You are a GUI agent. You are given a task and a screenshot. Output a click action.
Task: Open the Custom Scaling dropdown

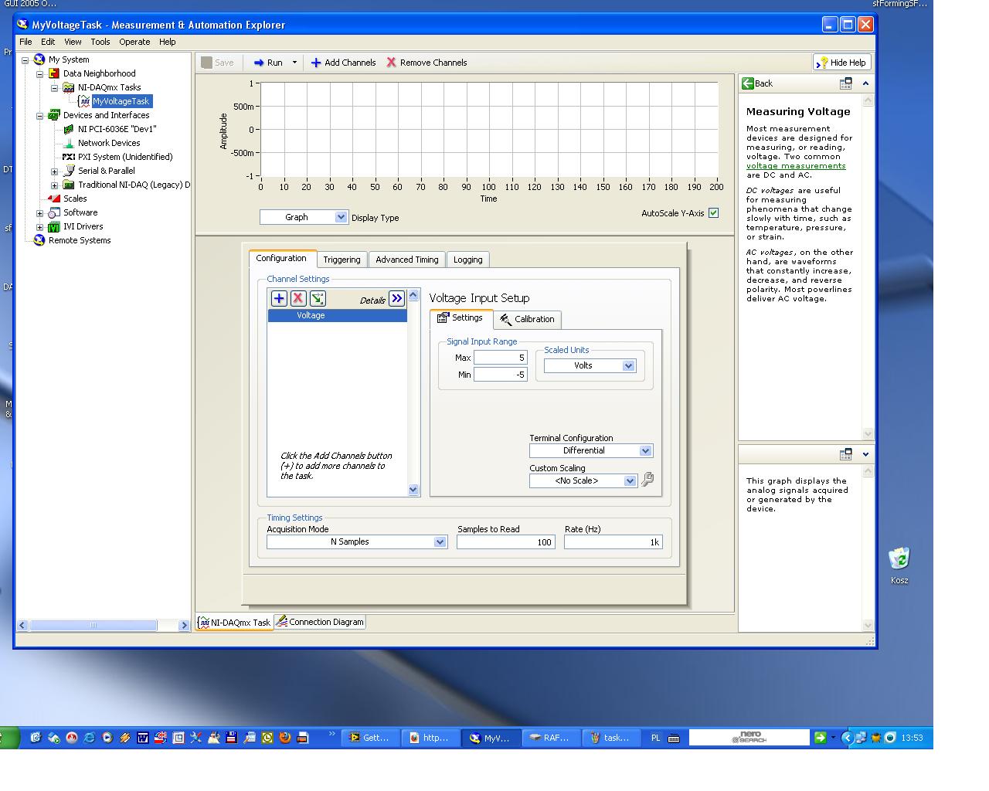point(630,480)
